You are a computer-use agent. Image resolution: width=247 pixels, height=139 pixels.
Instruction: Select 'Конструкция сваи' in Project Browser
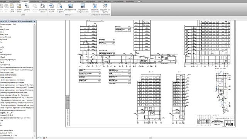tap(7, 72)
